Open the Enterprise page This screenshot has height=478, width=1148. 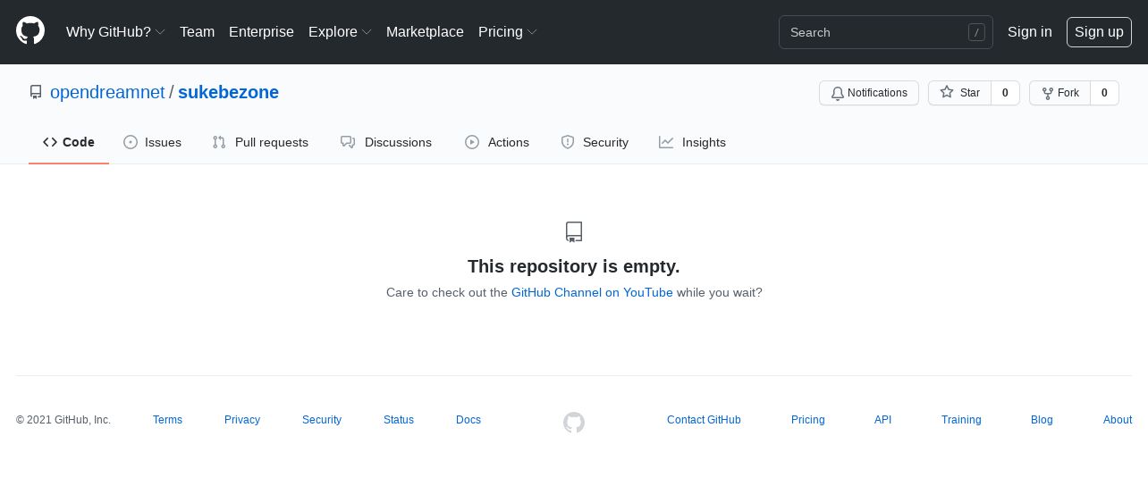pos(261,32)
